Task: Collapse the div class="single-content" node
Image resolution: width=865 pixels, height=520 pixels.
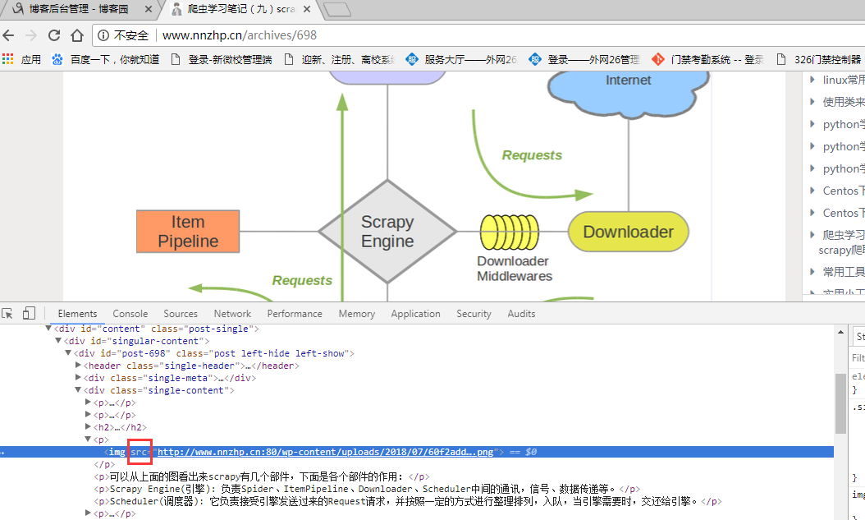Action: [x=78, y=389]
